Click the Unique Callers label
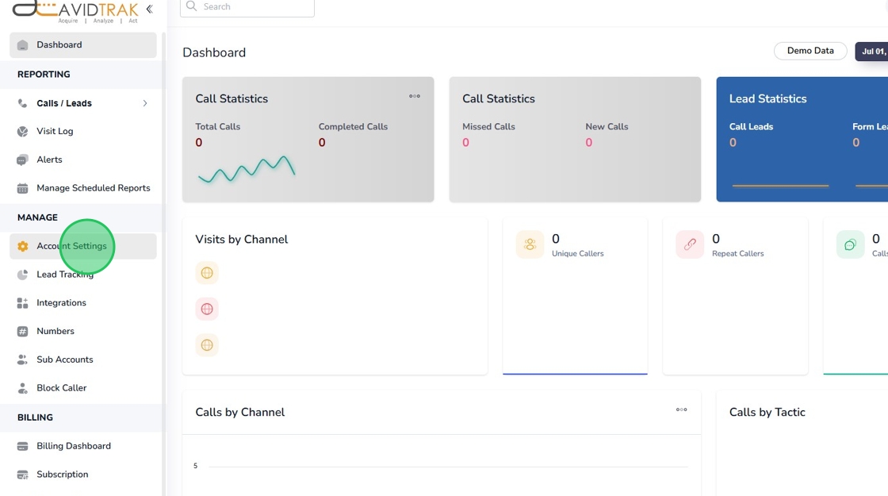 coord(578,253)
